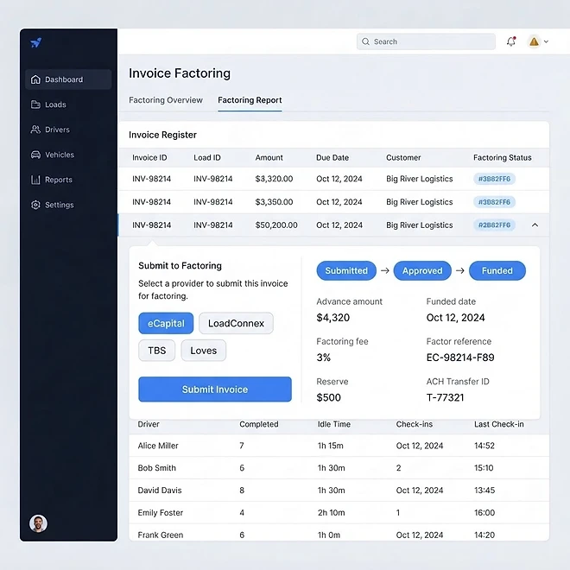
Task: Select the Emily Foster driver row
Action: coord(339,512)
